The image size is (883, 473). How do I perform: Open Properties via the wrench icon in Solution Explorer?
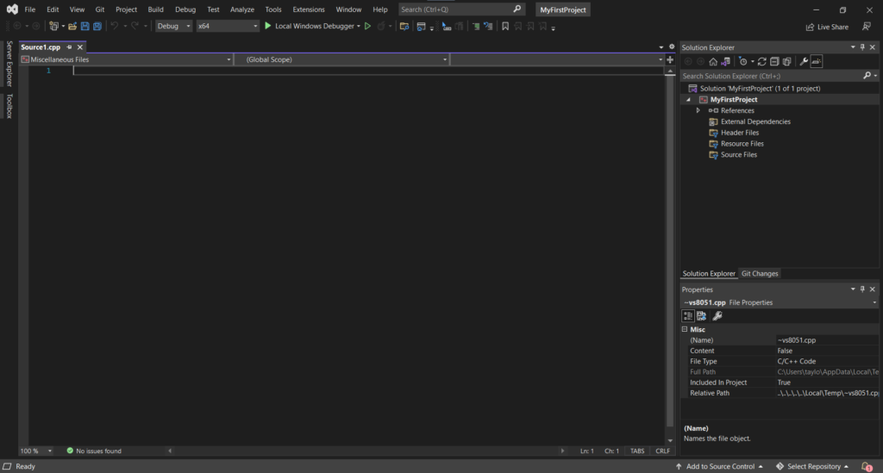804,62
